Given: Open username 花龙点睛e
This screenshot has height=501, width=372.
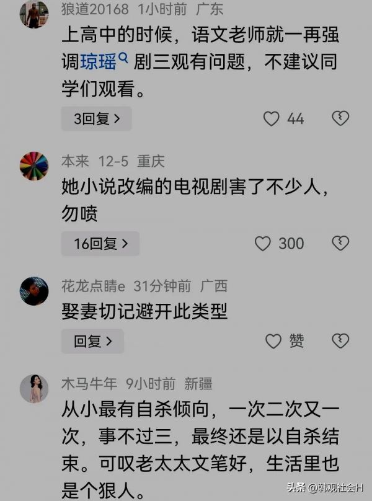Looking at the screenshot, I should (93, 286).
